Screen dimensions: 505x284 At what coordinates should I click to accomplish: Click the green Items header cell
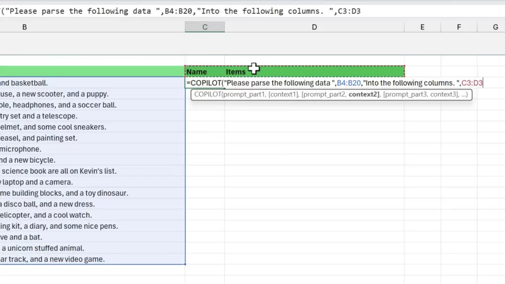coord(236,72)
